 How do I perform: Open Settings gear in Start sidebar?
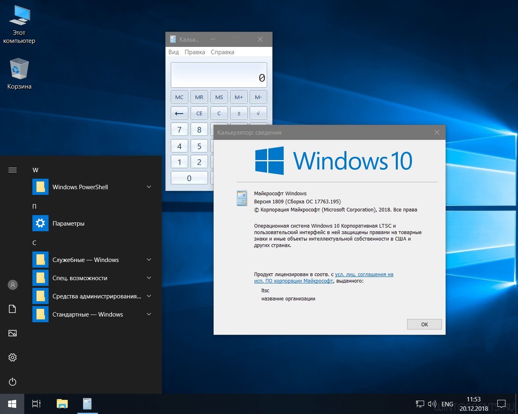point(13,357)
